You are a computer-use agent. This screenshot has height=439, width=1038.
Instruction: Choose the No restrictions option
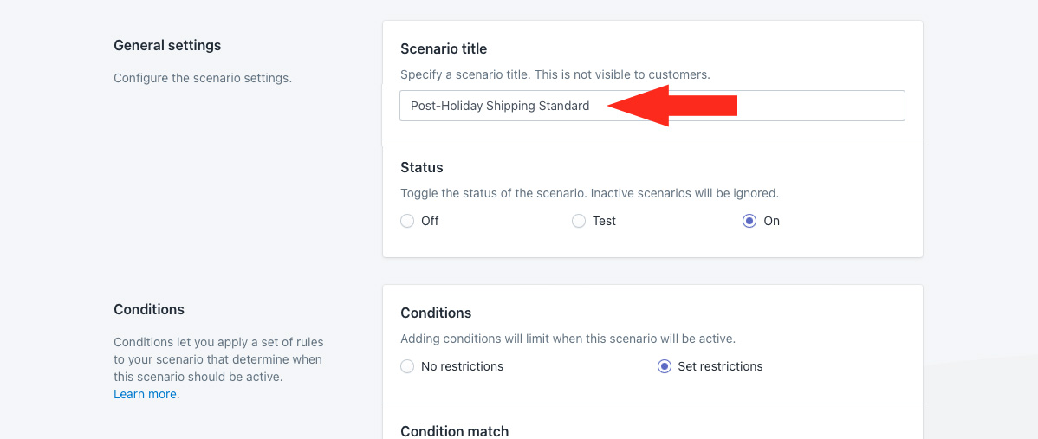pyautogui.click(x=407, y=366)
